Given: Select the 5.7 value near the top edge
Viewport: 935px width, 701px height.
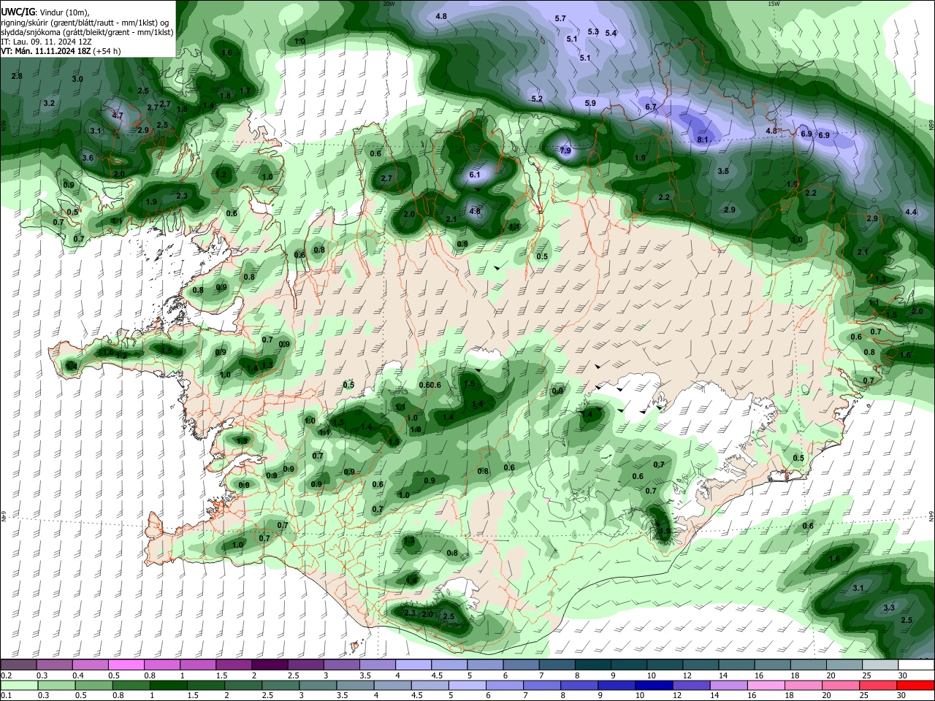Looking at the screenshot, I should [x=560, y=18].
